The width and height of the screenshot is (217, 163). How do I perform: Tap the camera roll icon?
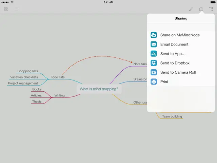pos(154,72)
